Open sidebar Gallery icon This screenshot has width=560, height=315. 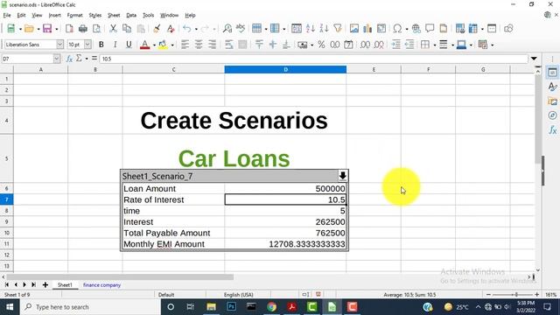pos(552,101)
